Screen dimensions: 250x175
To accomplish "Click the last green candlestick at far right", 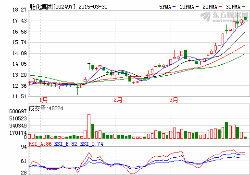I will pyautogui.click(x=245, y=18).
